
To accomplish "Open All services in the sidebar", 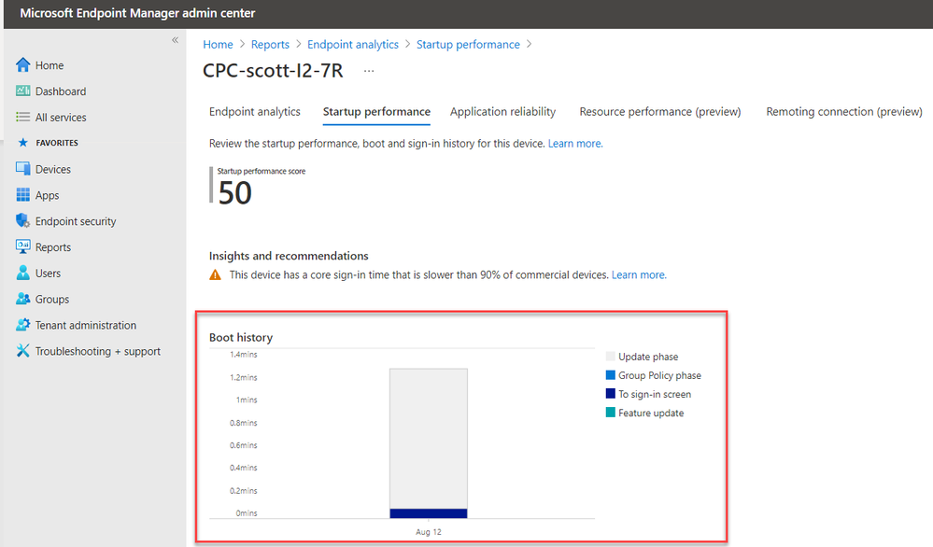I will 61,118.
